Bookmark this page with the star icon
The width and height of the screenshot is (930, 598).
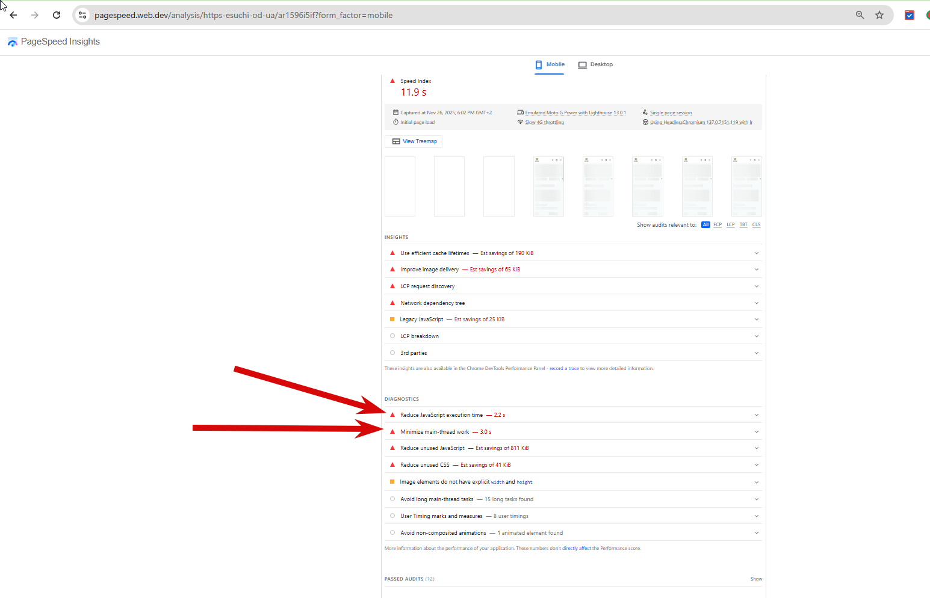click(879, 15)
